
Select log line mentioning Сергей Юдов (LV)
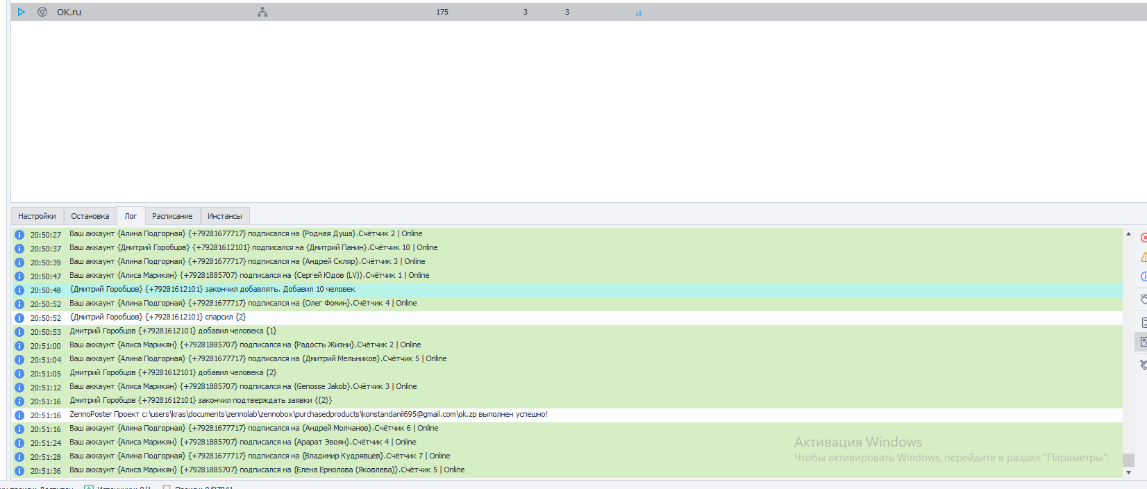click(567, 276)
